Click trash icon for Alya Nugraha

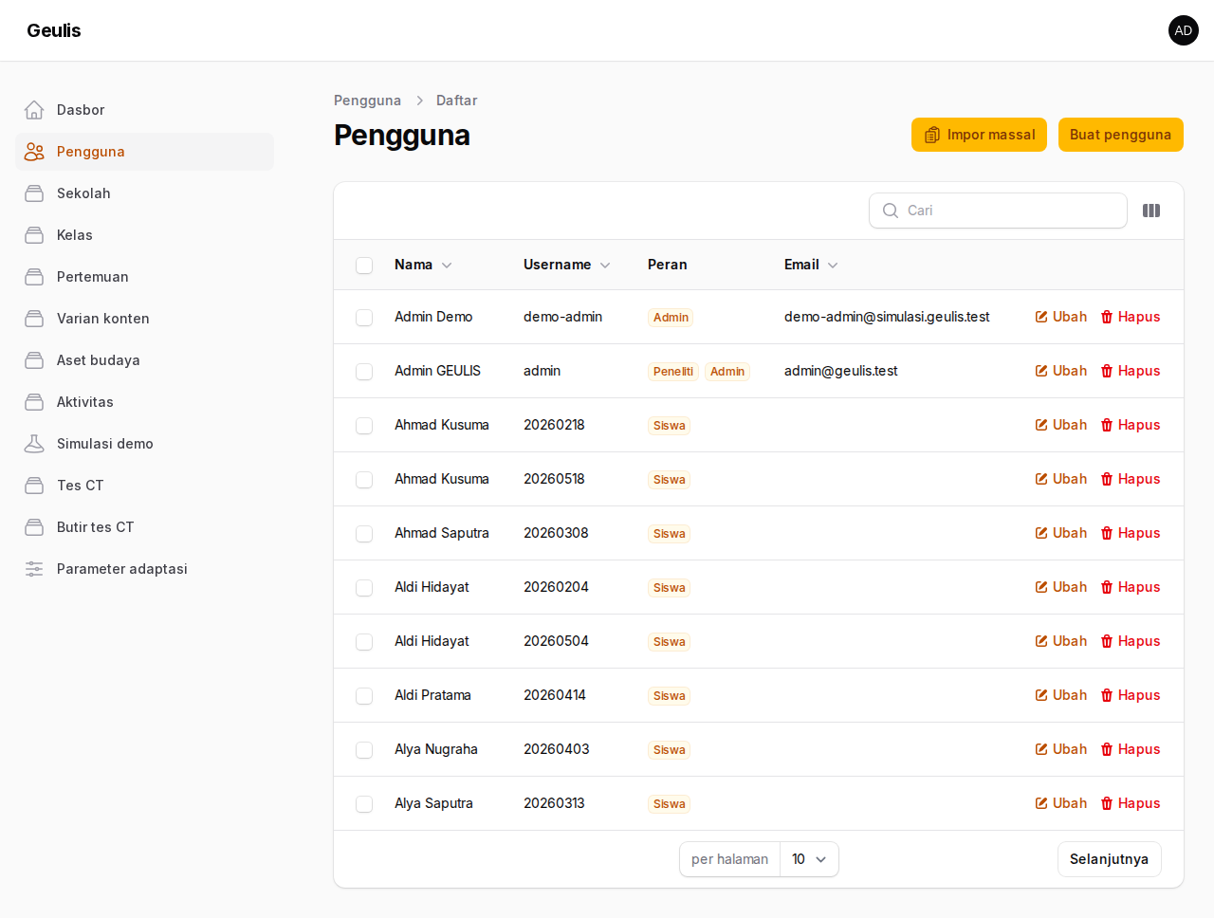point(1107,749)
